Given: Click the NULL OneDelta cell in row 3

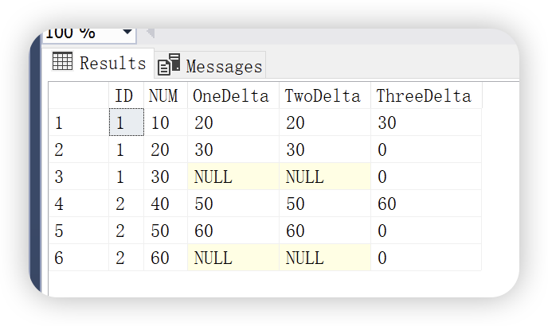Looking at the screenshot, I should tap(233, 177).
